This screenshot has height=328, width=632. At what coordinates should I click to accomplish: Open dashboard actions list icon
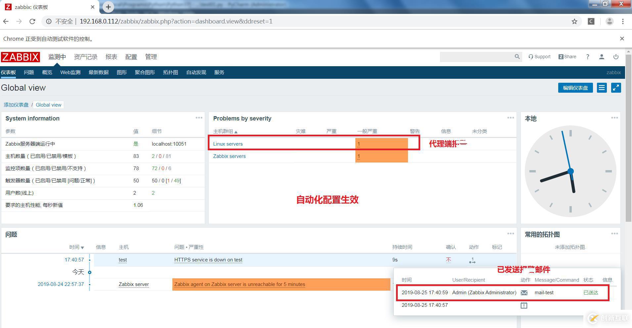click(602, 88)
